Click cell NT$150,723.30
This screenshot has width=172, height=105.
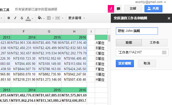pos(24,58)
